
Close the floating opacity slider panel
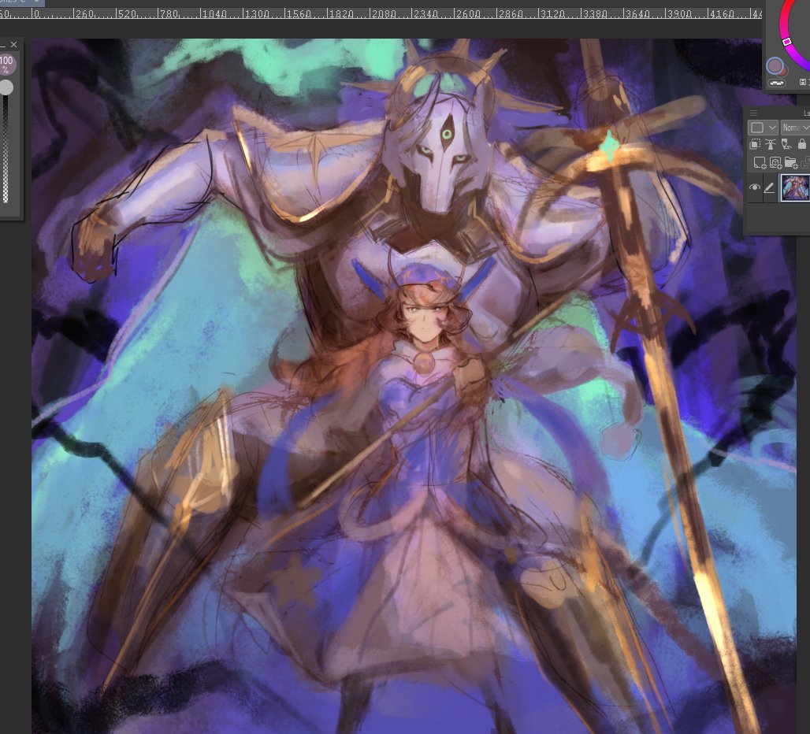click(x=13, y=45)
